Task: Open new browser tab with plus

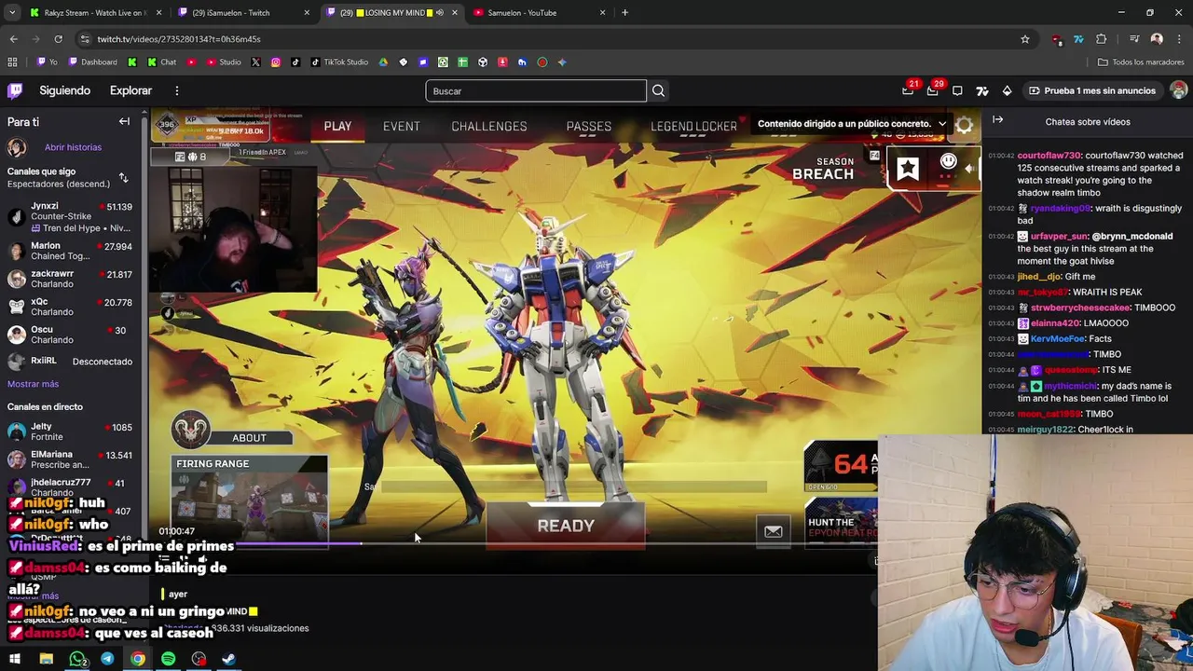Action: pos(624,12)
